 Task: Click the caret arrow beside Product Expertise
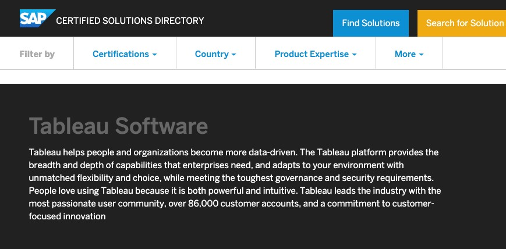(x=354, y=55)
